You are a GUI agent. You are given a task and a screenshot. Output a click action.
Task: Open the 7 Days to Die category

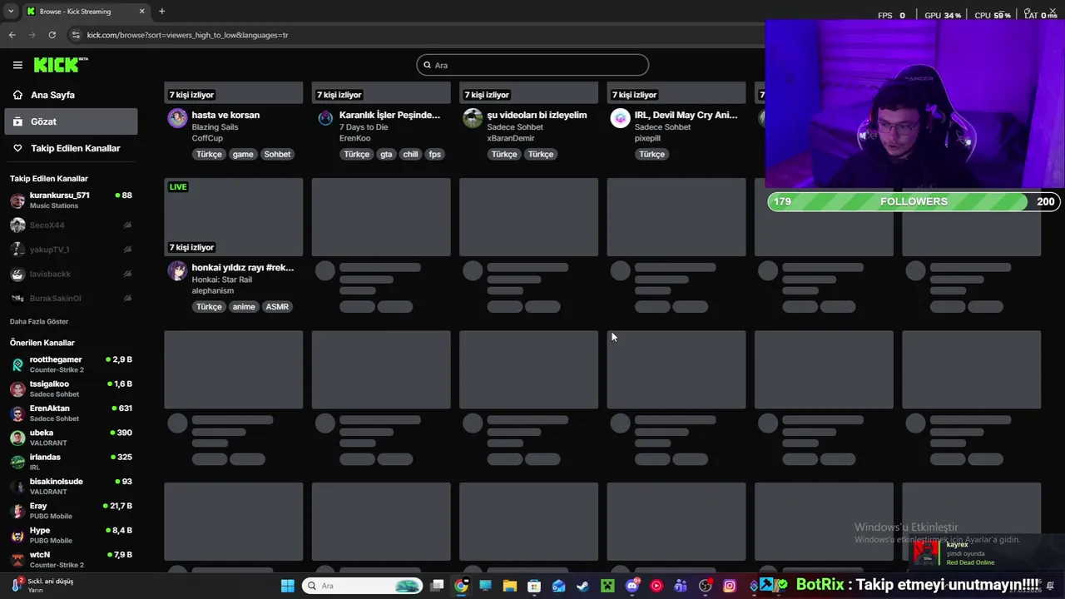[x=364, y=127]
